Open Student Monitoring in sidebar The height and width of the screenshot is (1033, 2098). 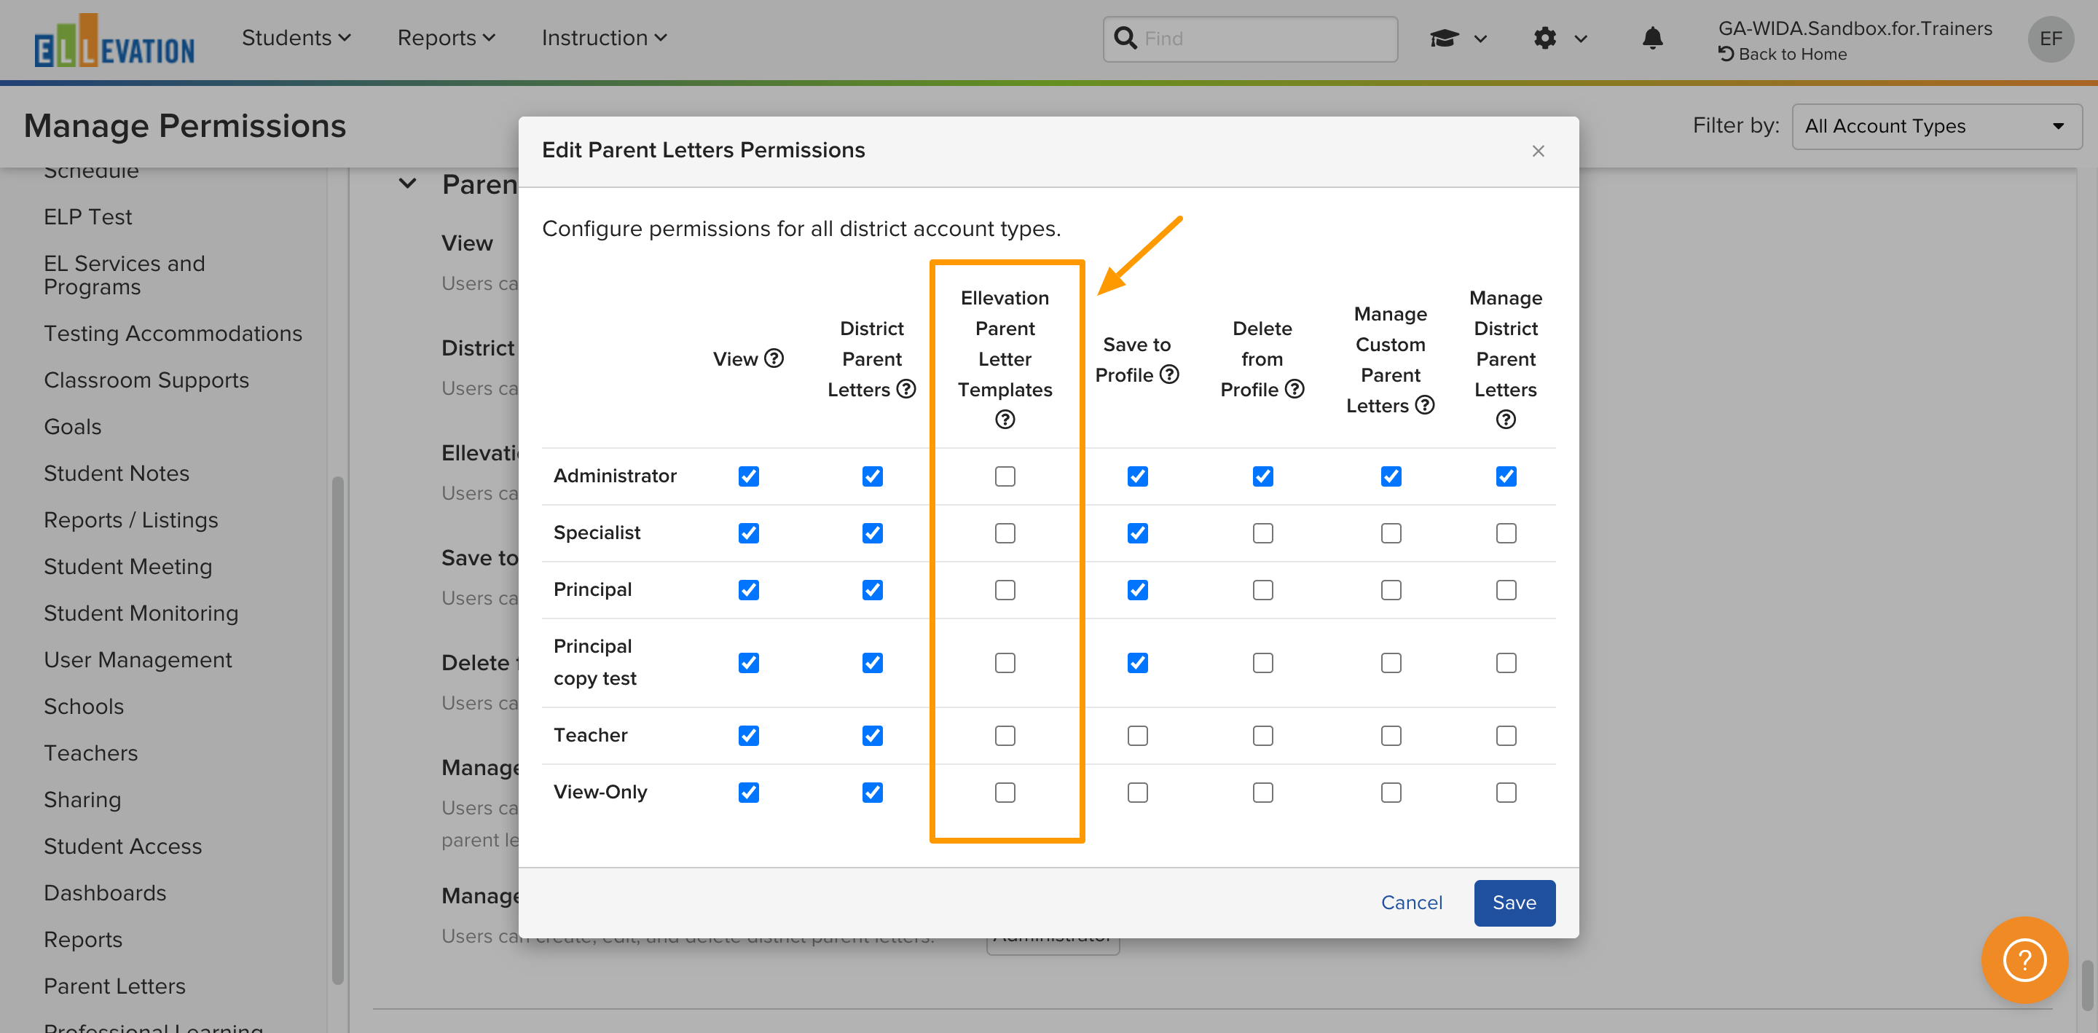click(x=141, y=613)
